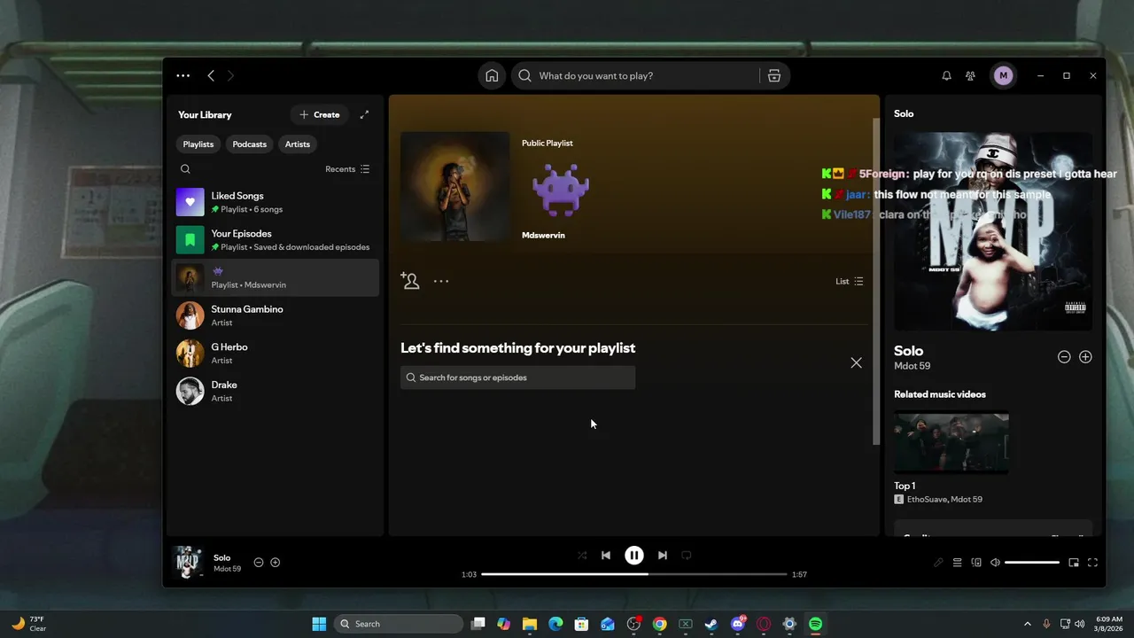Filter library by Artists
This screenshot has height=638, width=1134.
click(x=298, y=144)
